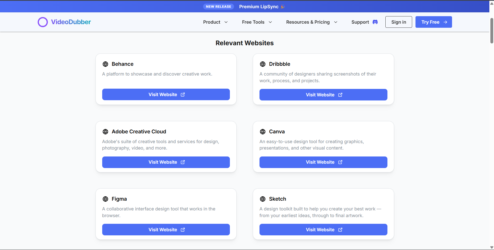Viewport: 494px width, 250px height.
Task: Visit the Canva website
Action: (x=323, y=162)
